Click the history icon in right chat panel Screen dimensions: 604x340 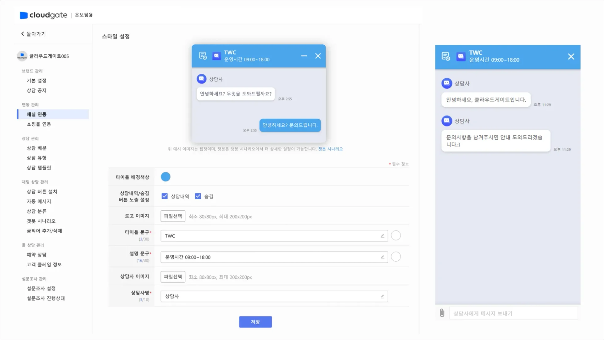(446, 56)
